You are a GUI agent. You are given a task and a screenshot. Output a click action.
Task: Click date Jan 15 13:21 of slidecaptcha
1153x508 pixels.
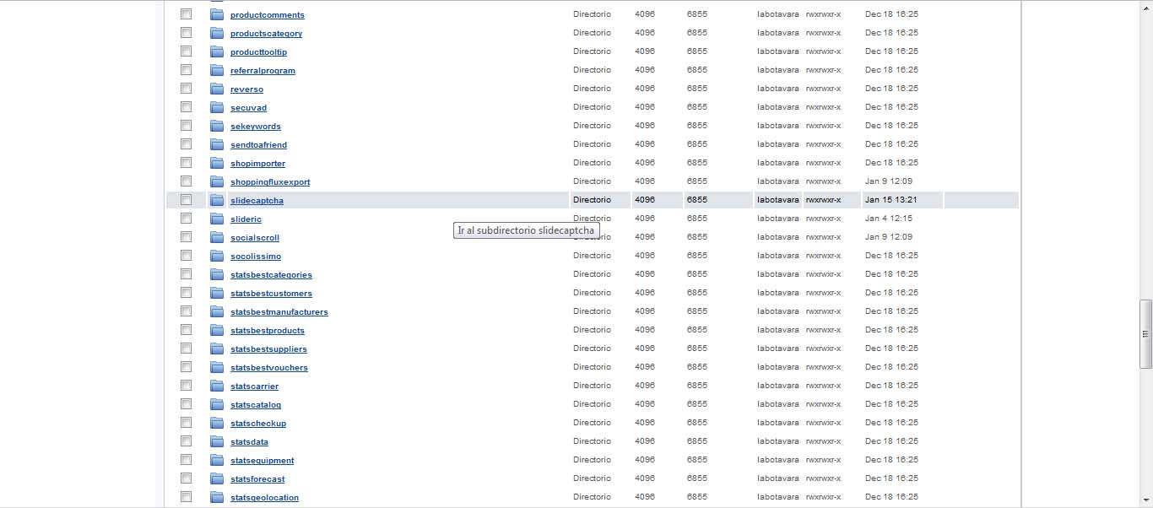point(890,200)
